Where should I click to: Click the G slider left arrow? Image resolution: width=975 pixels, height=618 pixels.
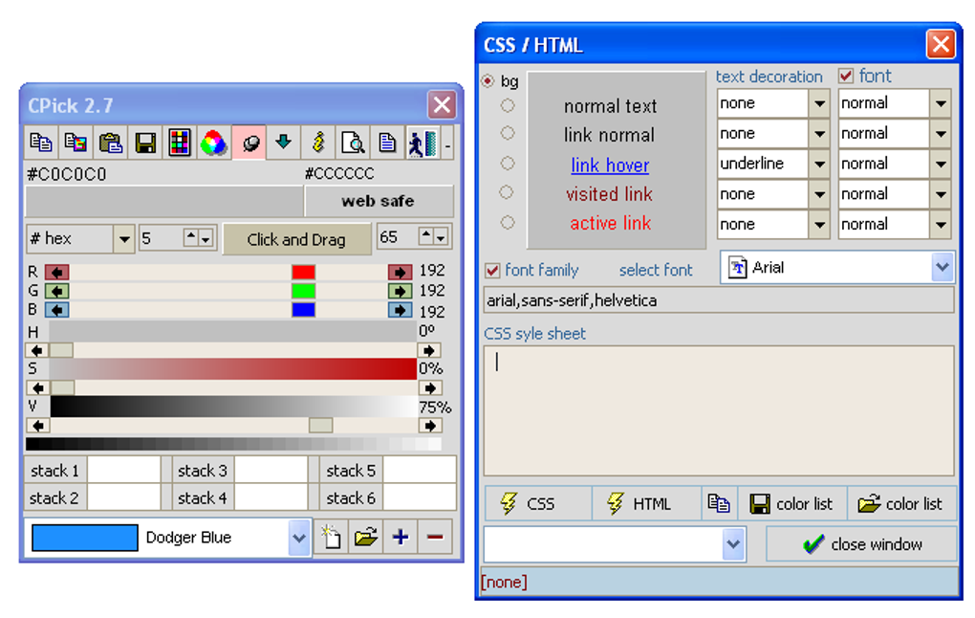[x=56, y=291]
